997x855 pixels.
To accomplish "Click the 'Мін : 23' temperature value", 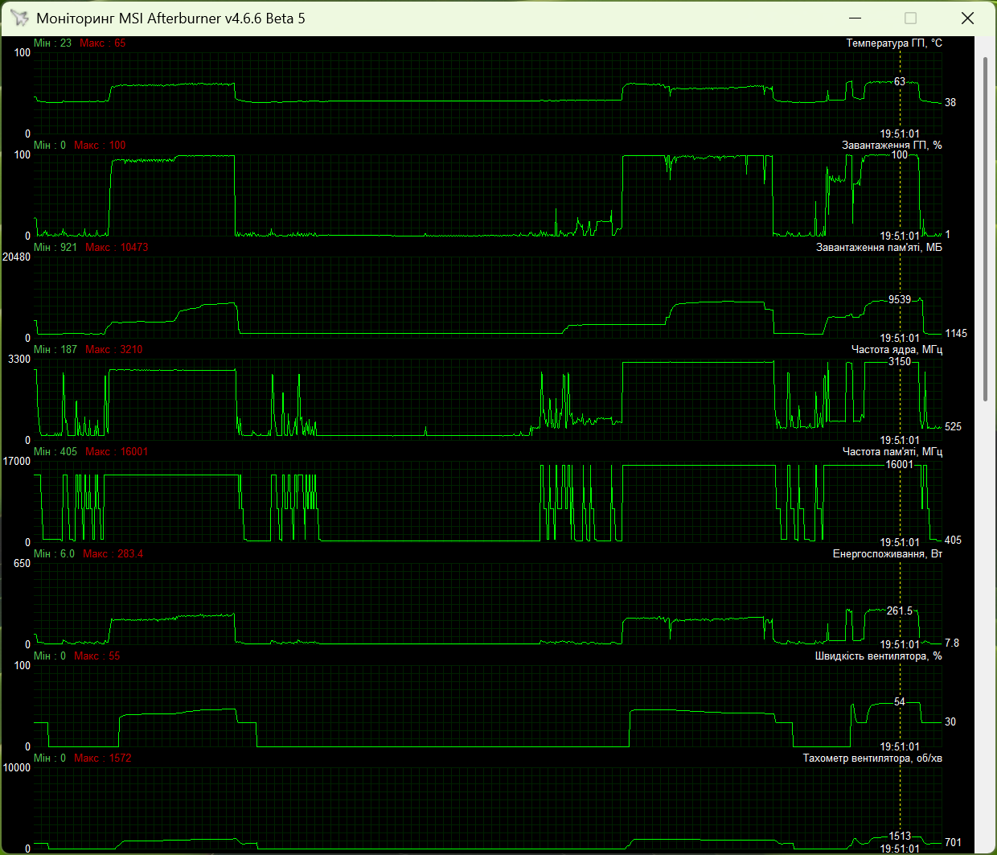I will pos(52,43).
